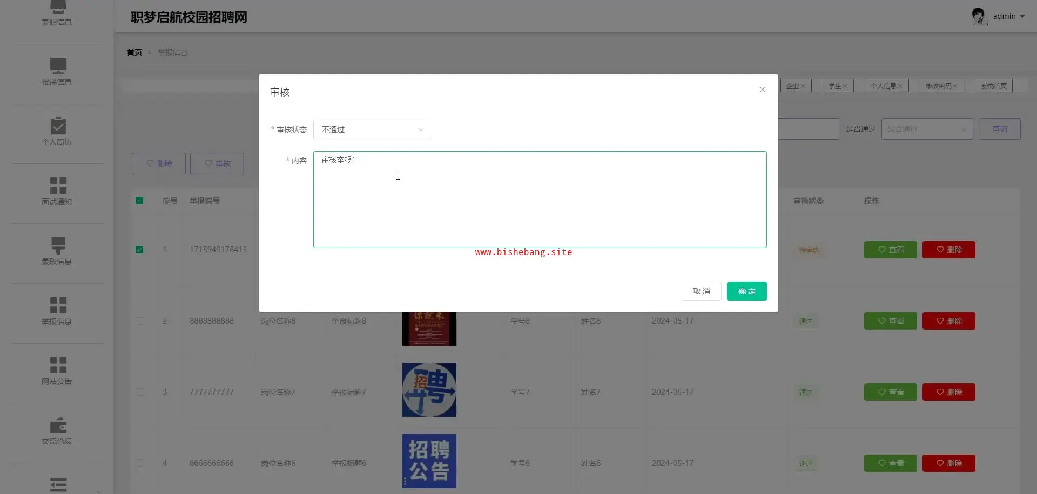Image resolution: width=1037 pixels, height=494 pixels.
Task: Open the 交流论坛 sidebar icon
Action: pos(58,425)
